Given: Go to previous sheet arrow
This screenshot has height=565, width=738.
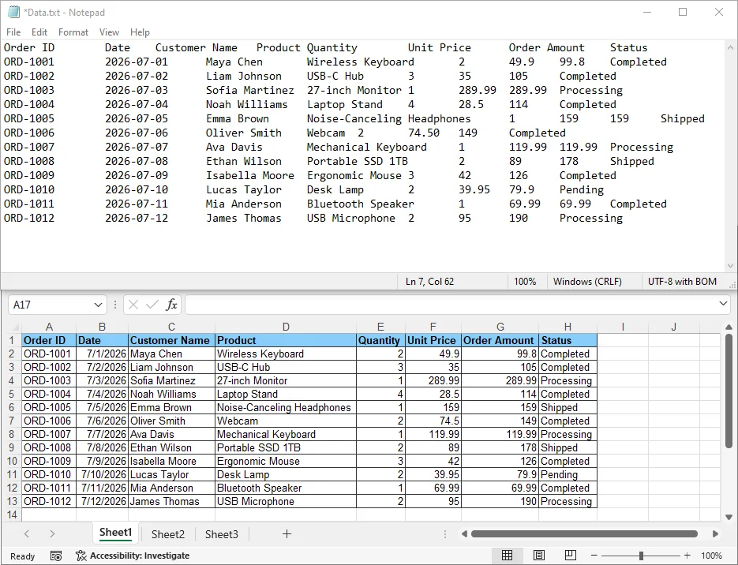Looking at the screenshot, I should pyautogui.click(x=26, y=534).
